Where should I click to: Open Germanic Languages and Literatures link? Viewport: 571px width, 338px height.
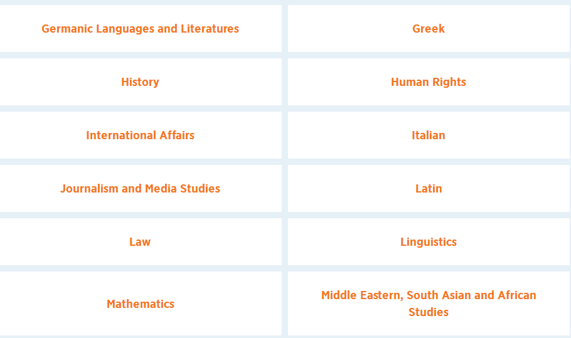click(140, 29)
